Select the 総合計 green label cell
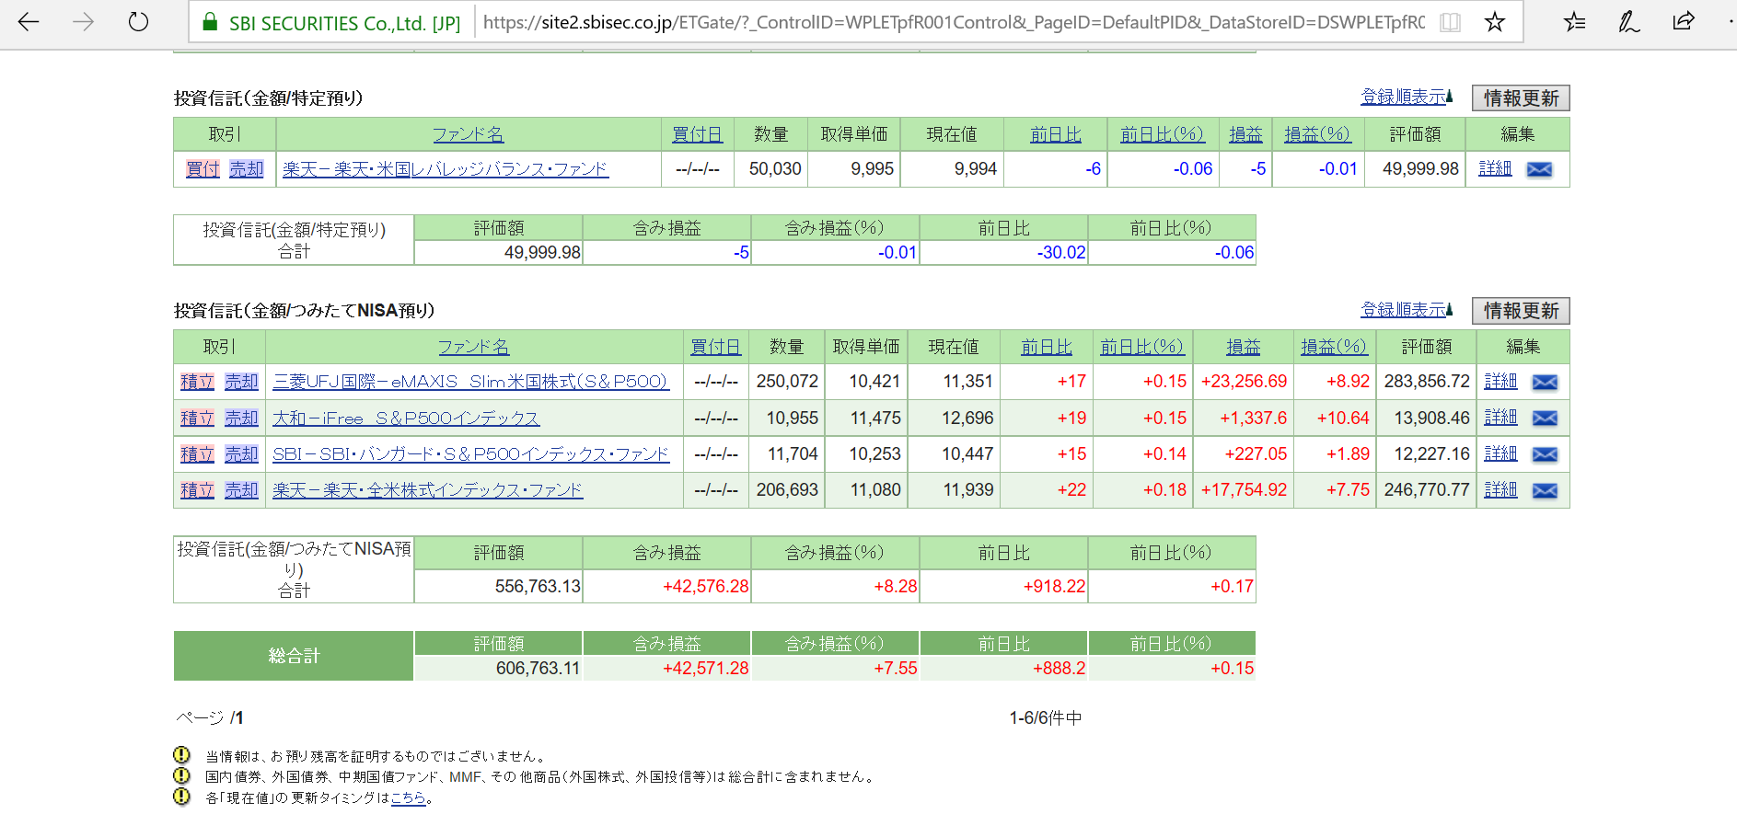The width and height of the screenshot is (1737, 837). pos(294,656)
